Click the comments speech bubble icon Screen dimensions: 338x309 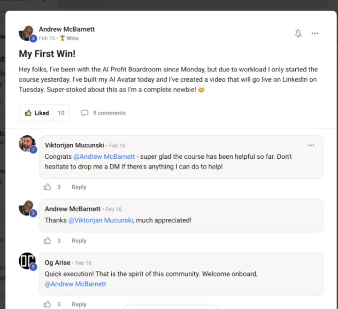coord(84,113)
